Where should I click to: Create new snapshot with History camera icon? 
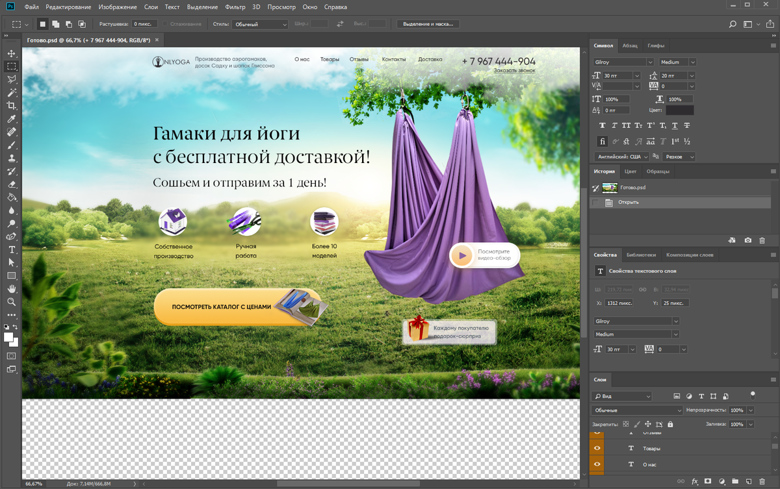tap(747, 240)
